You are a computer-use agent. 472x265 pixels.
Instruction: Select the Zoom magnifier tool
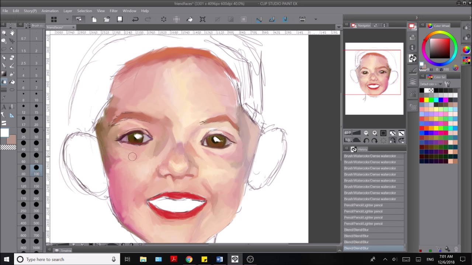[x=4, y=33]
